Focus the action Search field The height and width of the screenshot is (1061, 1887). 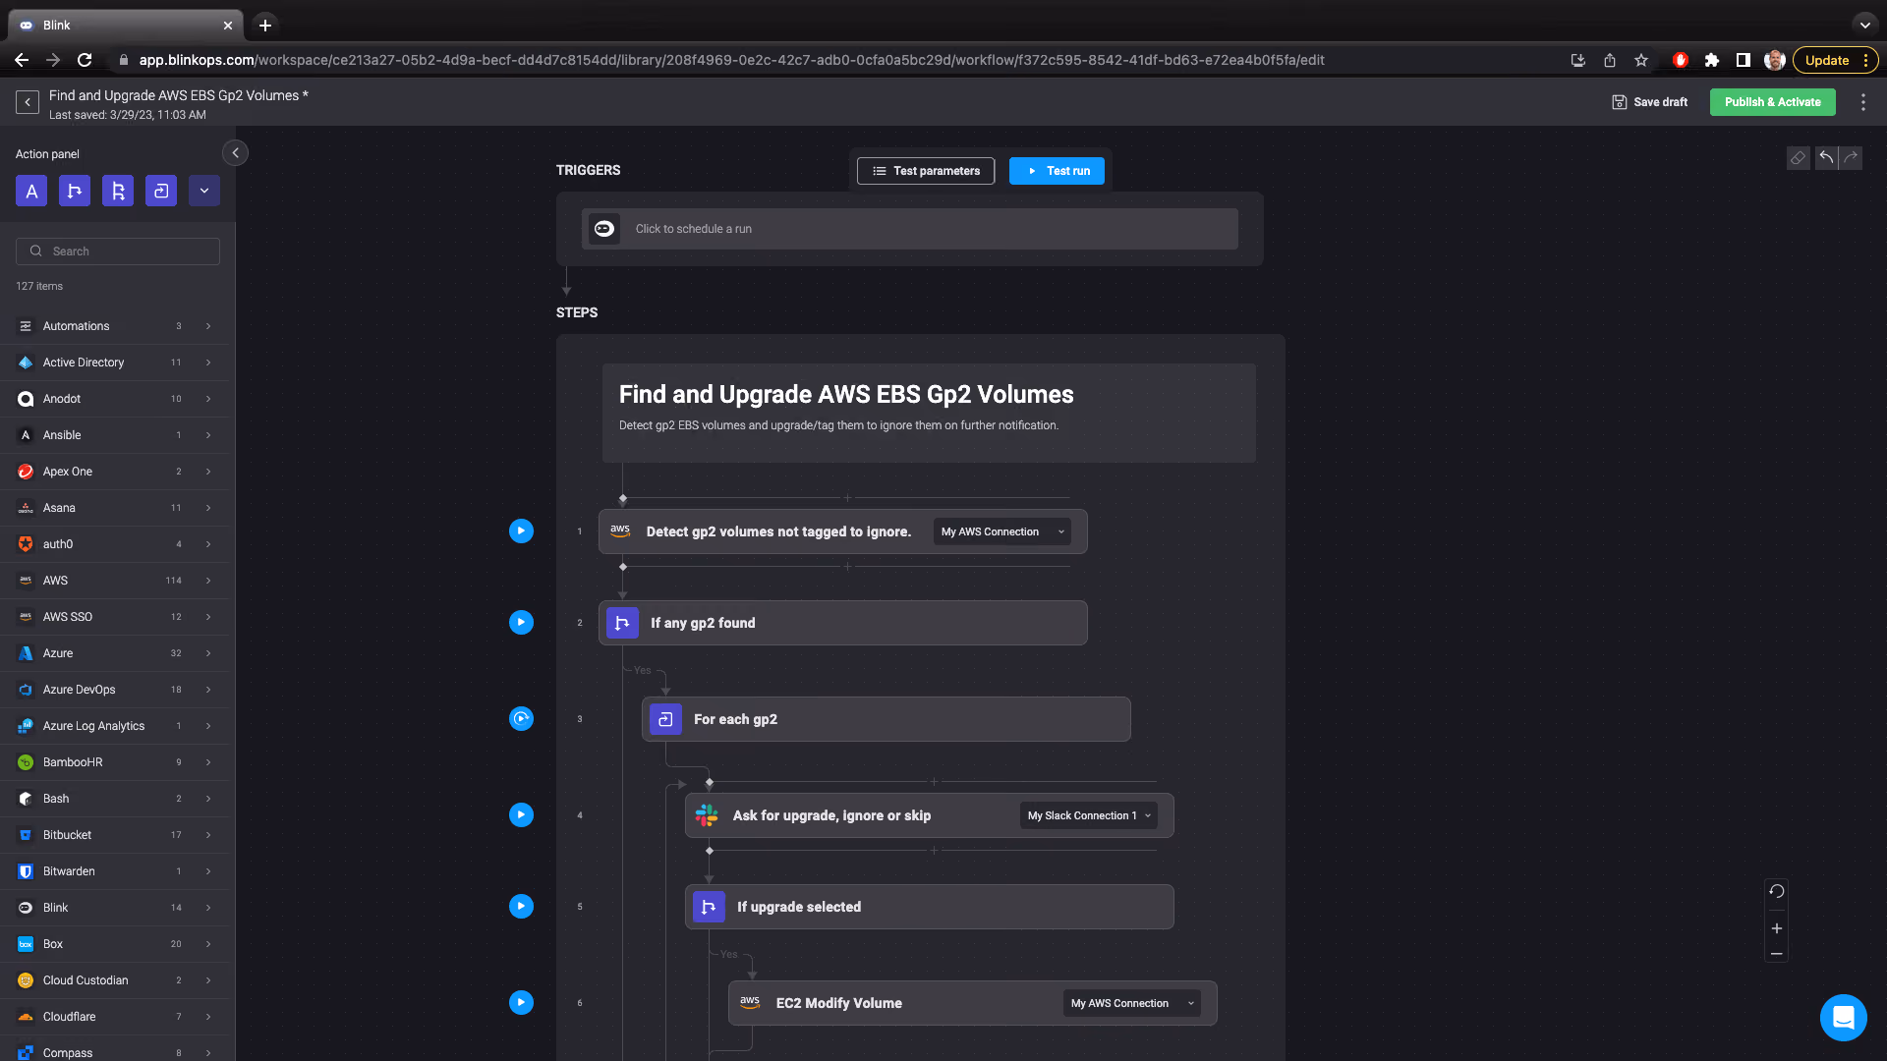click(118, 251)
